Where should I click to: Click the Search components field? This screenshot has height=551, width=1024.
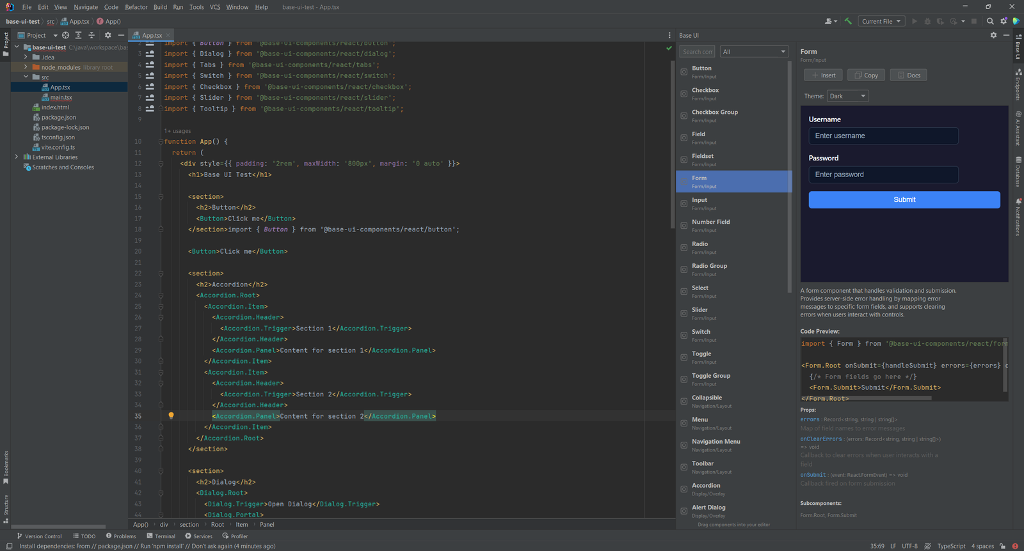pyautogui.click(x=697, y=52)
